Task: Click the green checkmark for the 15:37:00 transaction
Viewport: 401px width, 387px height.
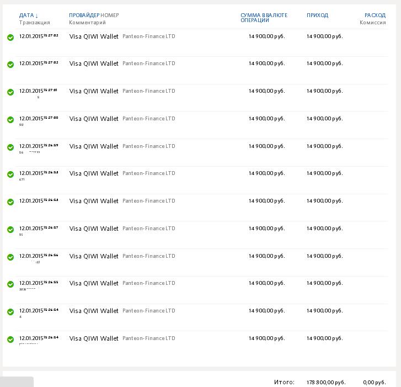Action: [10, 120]
